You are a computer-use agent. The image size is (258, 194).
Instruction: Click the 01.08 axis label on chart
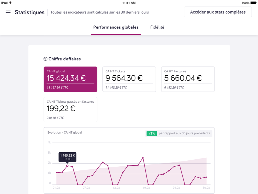click(x=56, y=187)
